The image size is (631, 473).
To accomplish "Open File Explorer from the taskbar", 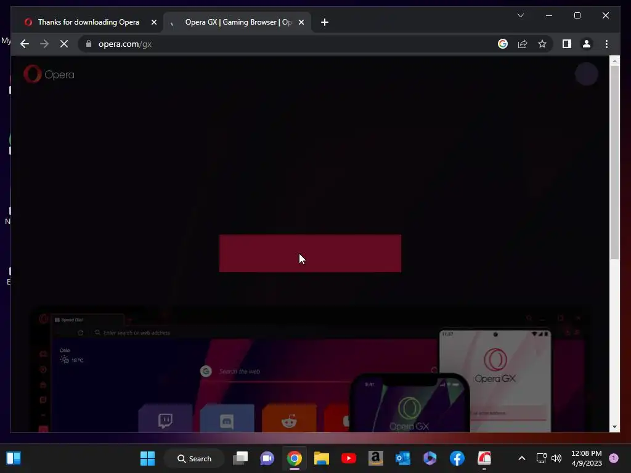I will (x=322, y=458).
